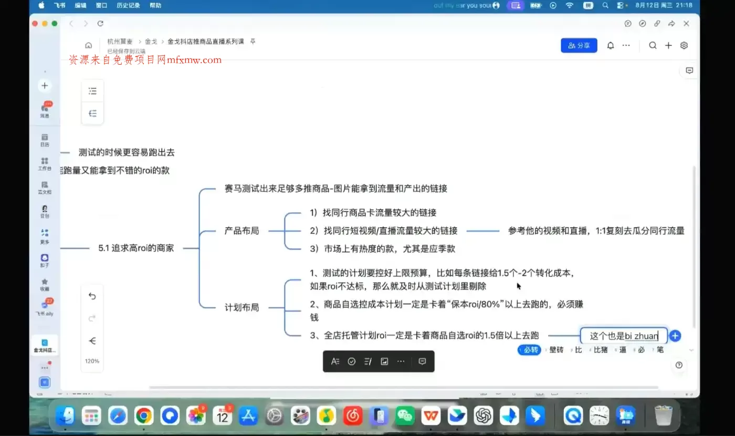Select node 市场上有热度的款，尤其是应季款

[382, 248]
